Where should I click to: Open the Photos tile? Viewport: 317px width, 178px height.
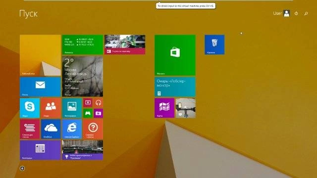pos(72,108)
